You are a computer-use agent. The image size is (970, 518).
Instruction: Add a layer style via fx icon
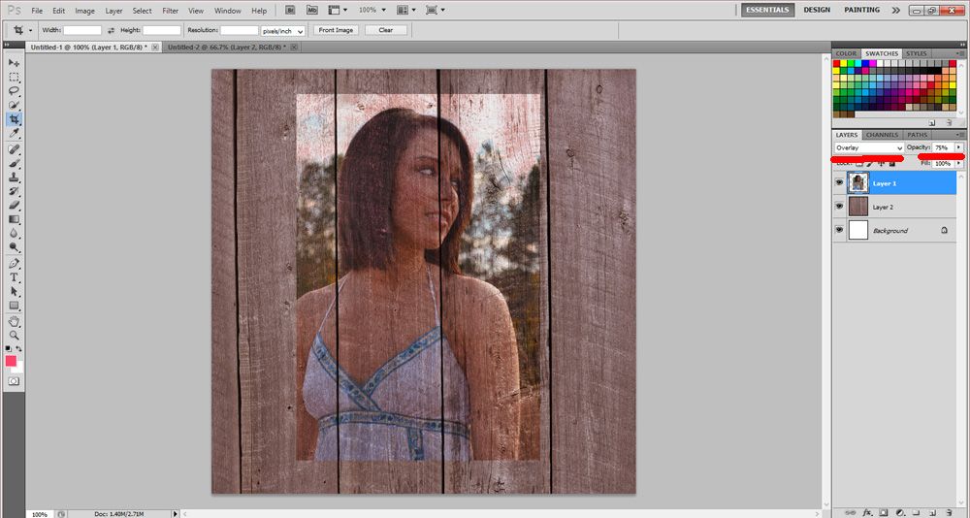tap(868, 511)
